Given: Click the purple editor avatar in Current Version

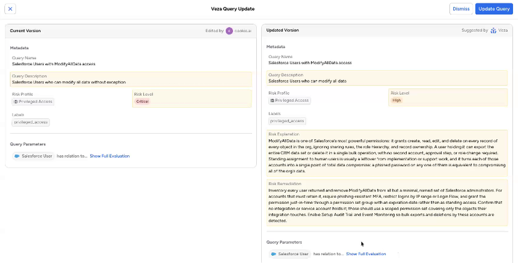Looking at the screenshot, I should click(229, 31).
